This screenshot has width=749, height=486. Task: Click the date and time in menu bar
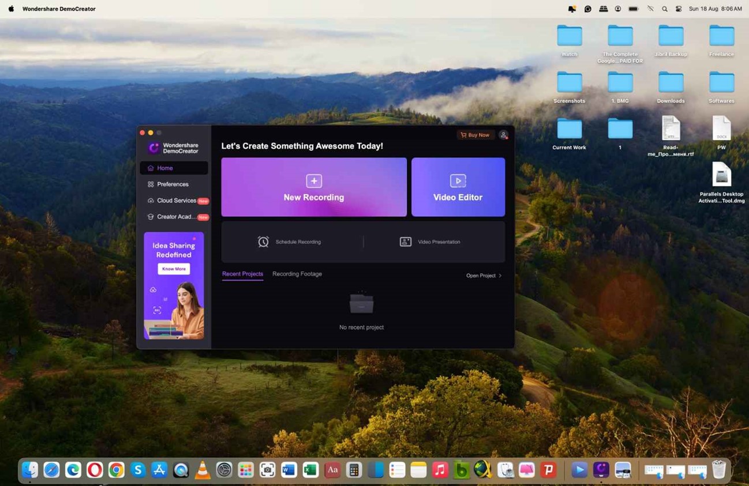(x=715, y=9)
